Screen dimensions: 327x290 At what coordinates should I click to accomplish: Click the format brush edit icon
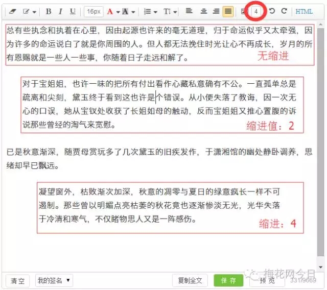click(26, 11)
